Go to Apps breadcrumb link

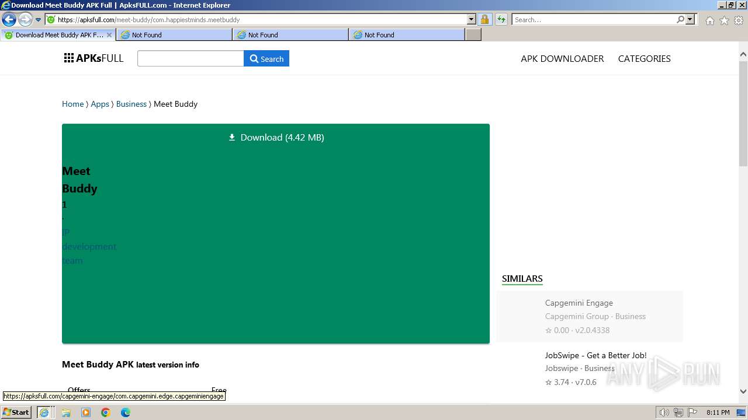click(100, 104)
